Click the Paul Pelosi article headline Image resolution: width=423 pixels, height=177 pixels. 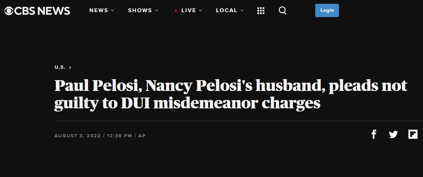[230, 95]
